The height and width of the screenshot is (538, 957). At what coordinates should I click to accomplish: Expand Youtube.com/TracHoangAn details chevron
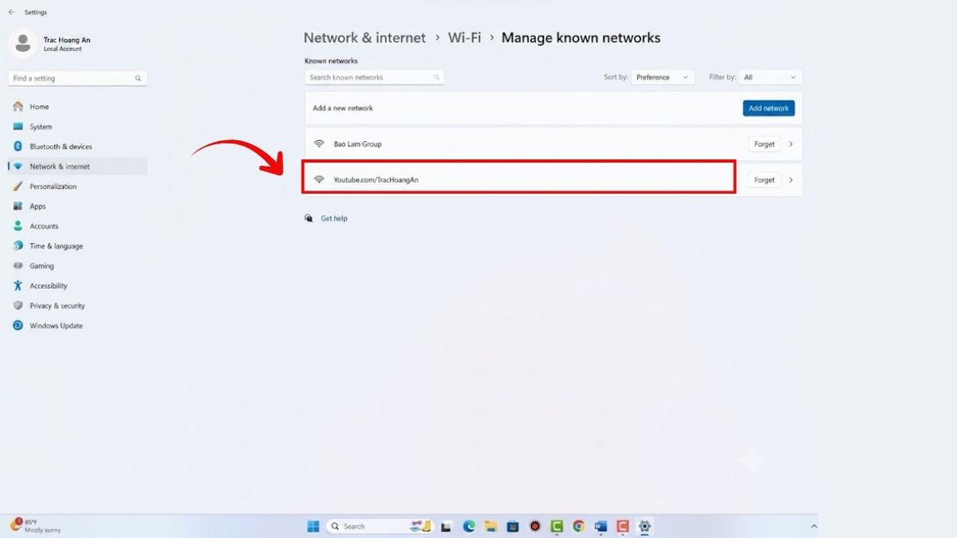click(x=791, y=180)
